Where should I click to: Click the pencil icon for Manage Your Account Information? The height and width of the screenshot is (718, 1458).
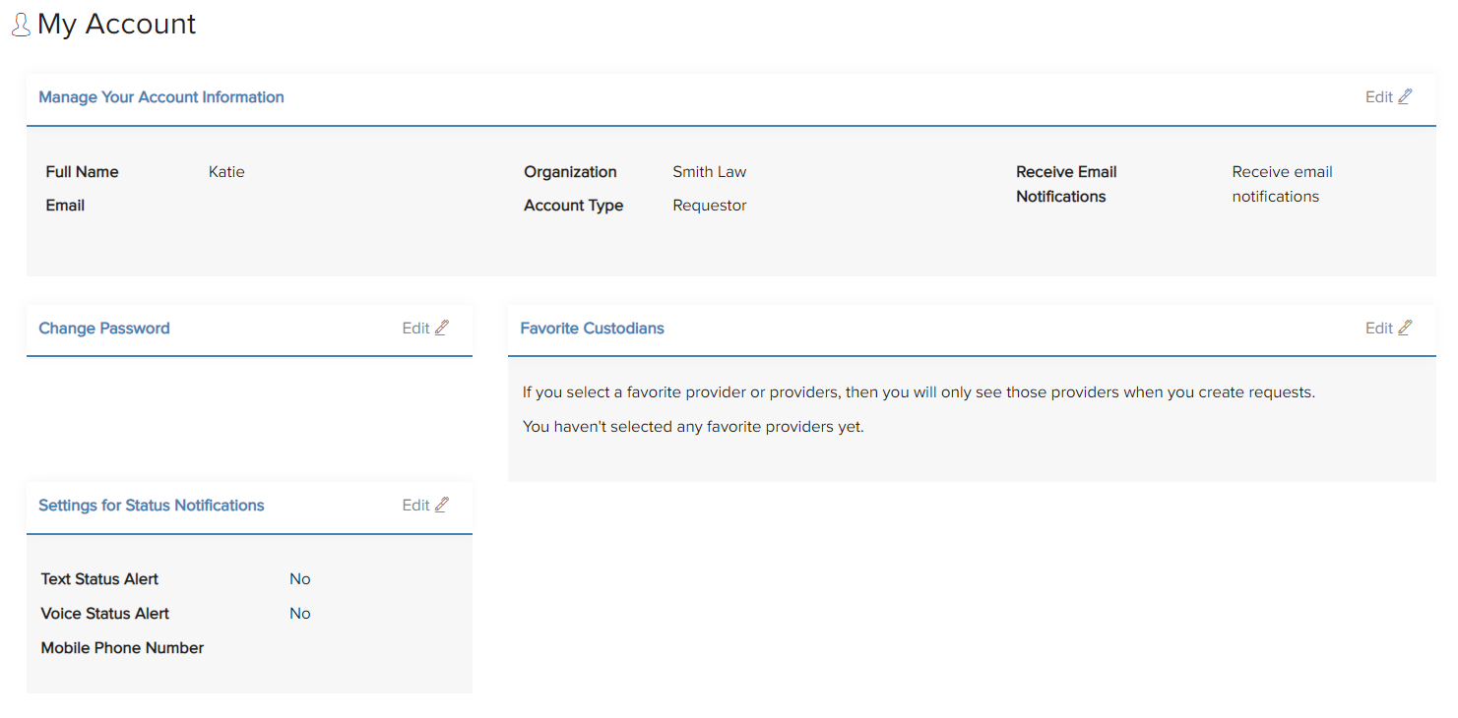tap(1405, 96)
